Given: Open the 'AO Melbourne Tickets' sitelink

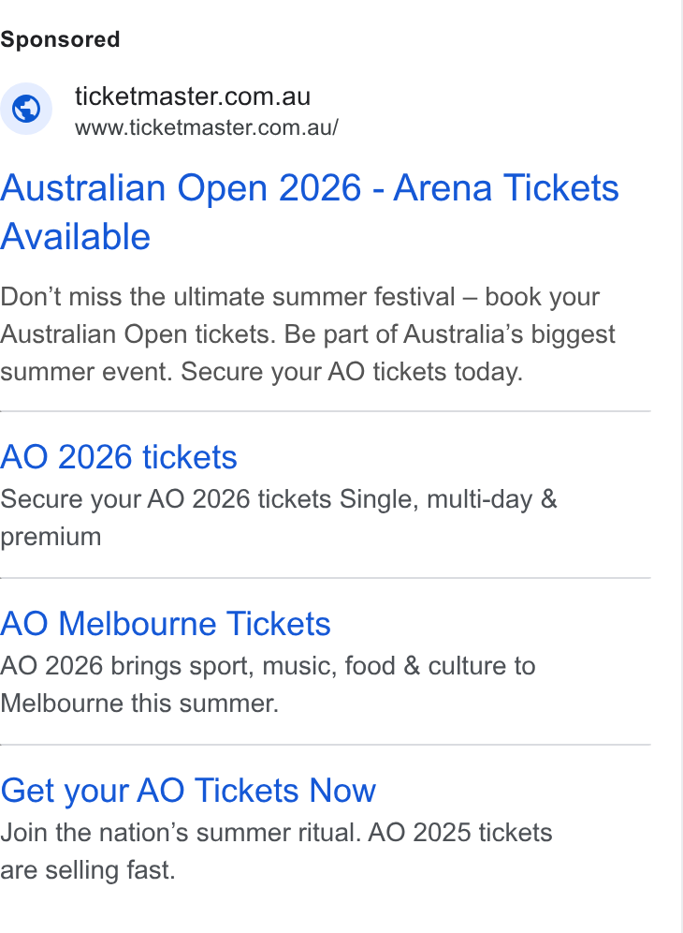Looking at the screenshot, I should [x=166, y=624].
